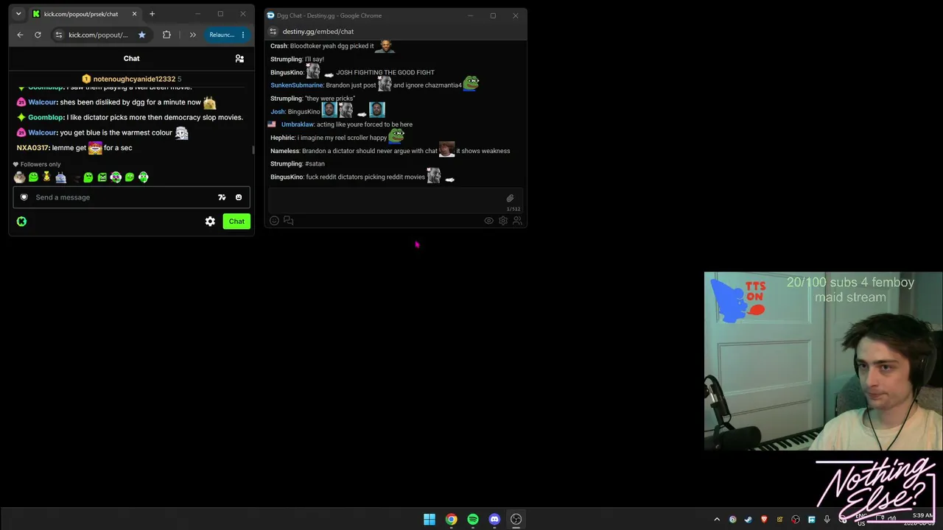Screen dimensions: 943x530
Task: Click username SunkenSubmarine in Dgg chat
Action: point(297,85)
